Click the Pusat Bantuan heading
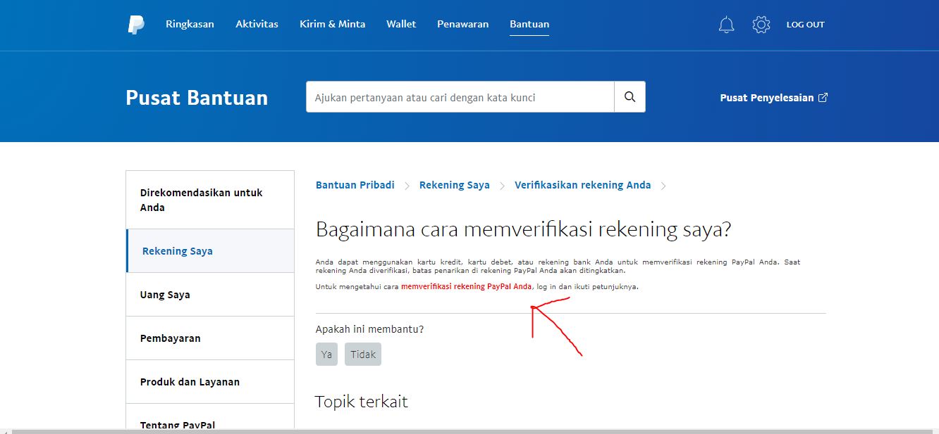Image resolution: width=939 pixels, height=434 pixels. click(x=197, y=98)
